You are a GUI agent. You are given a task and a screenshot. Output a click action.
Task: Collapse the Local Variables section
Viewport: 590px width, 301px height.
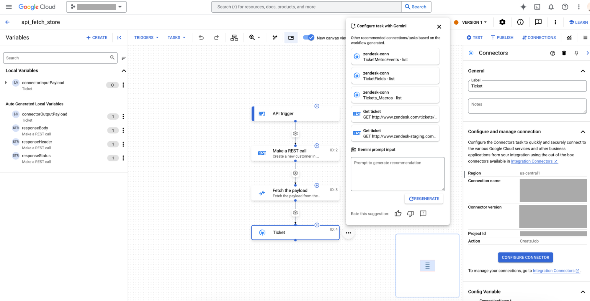[124, 71]
